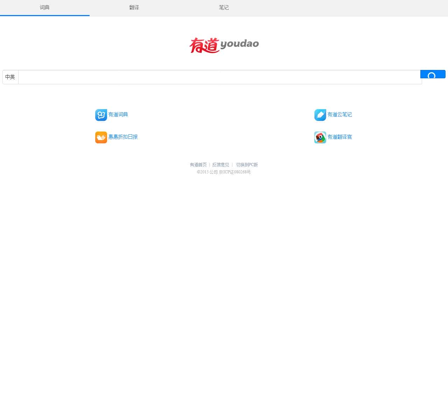Click the ©2015 公司 京ICP证080268号 copyright text
Viewport: 448px width, 408px height.
coord(224,172)
